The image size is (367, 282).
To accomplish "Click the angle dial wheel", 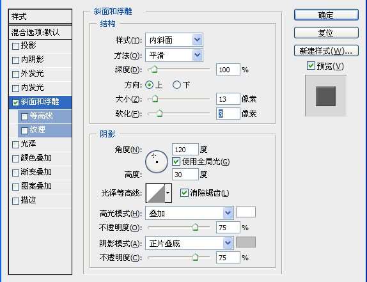I will pyautogui.click(x=157, y=162).
